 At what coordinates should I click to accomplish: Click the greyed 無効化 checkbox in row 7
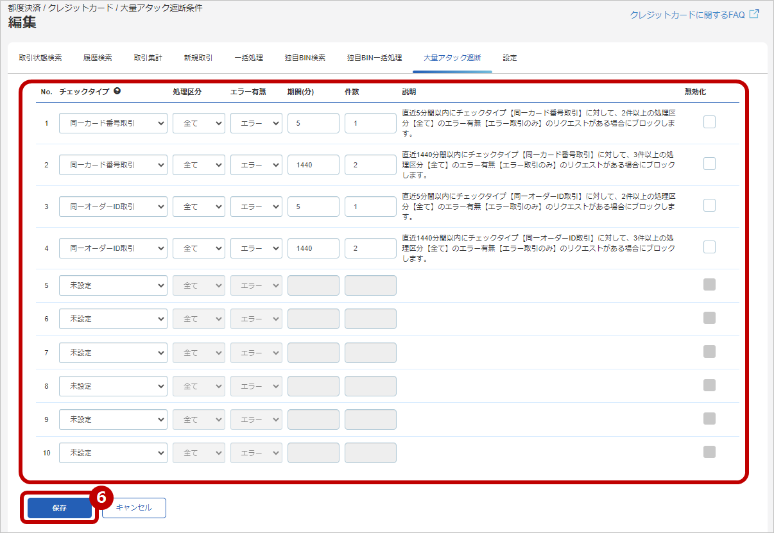pos(709,351)
